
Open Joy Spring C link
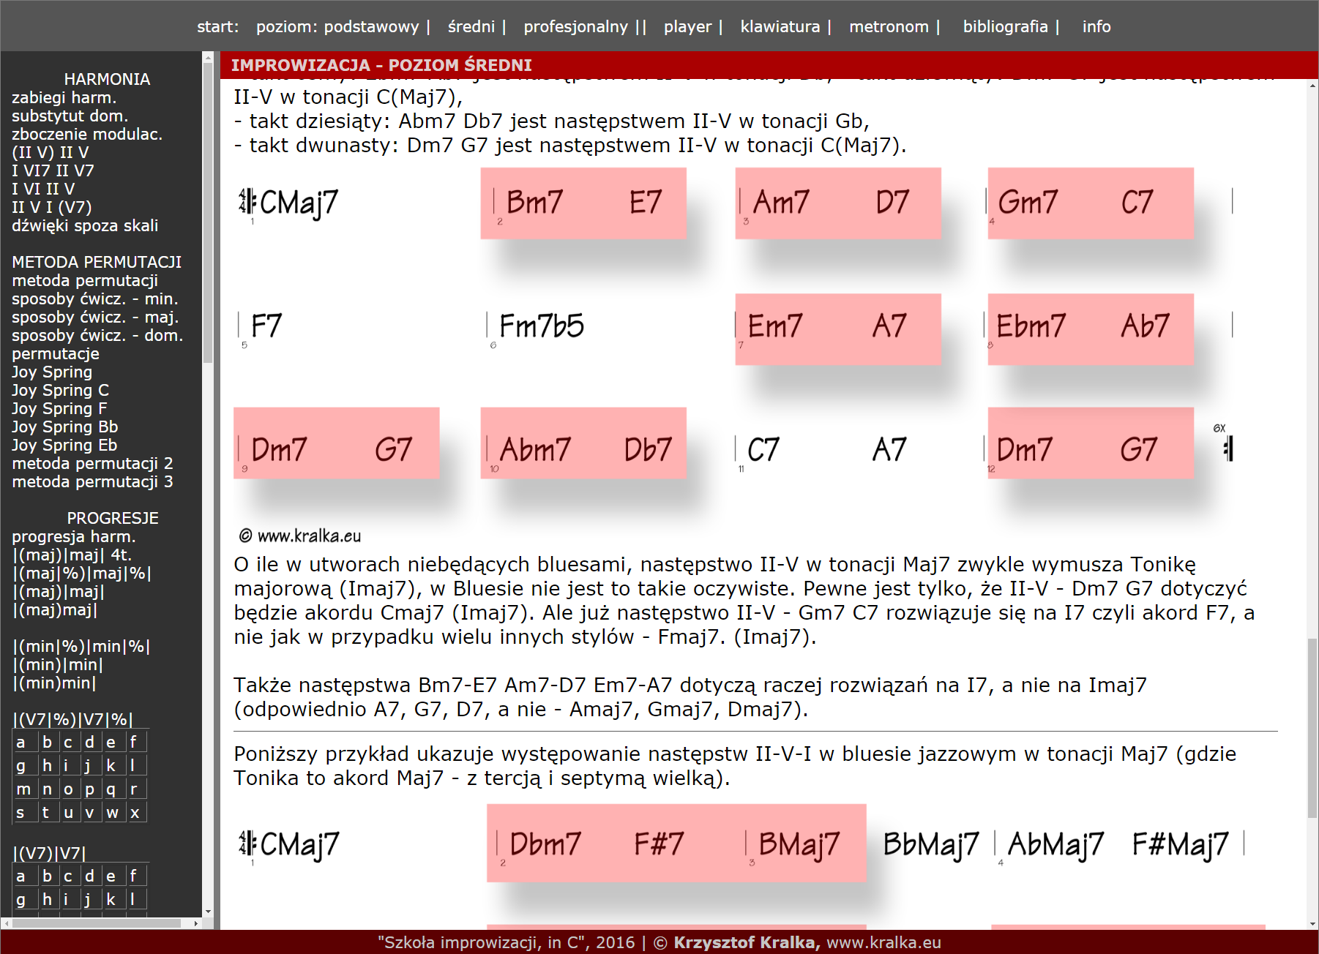click(x=60, y=390)
